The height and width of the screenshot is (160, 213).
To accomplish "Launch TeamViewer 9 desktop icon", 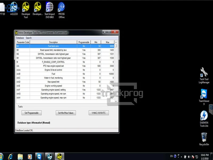I will click(x=204, y=97).
